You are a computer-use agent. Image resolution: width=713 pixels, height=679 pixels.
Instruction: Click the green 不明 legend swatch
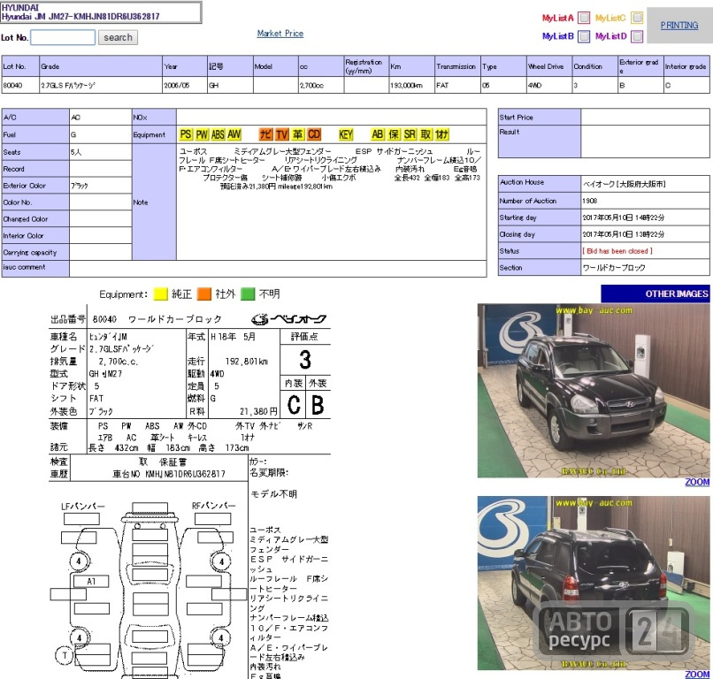coord(248,294)
